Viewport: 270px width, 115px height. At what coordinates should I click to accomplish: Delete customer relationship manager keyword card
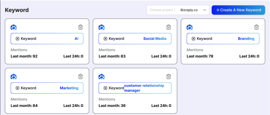(x=168, y=77)
